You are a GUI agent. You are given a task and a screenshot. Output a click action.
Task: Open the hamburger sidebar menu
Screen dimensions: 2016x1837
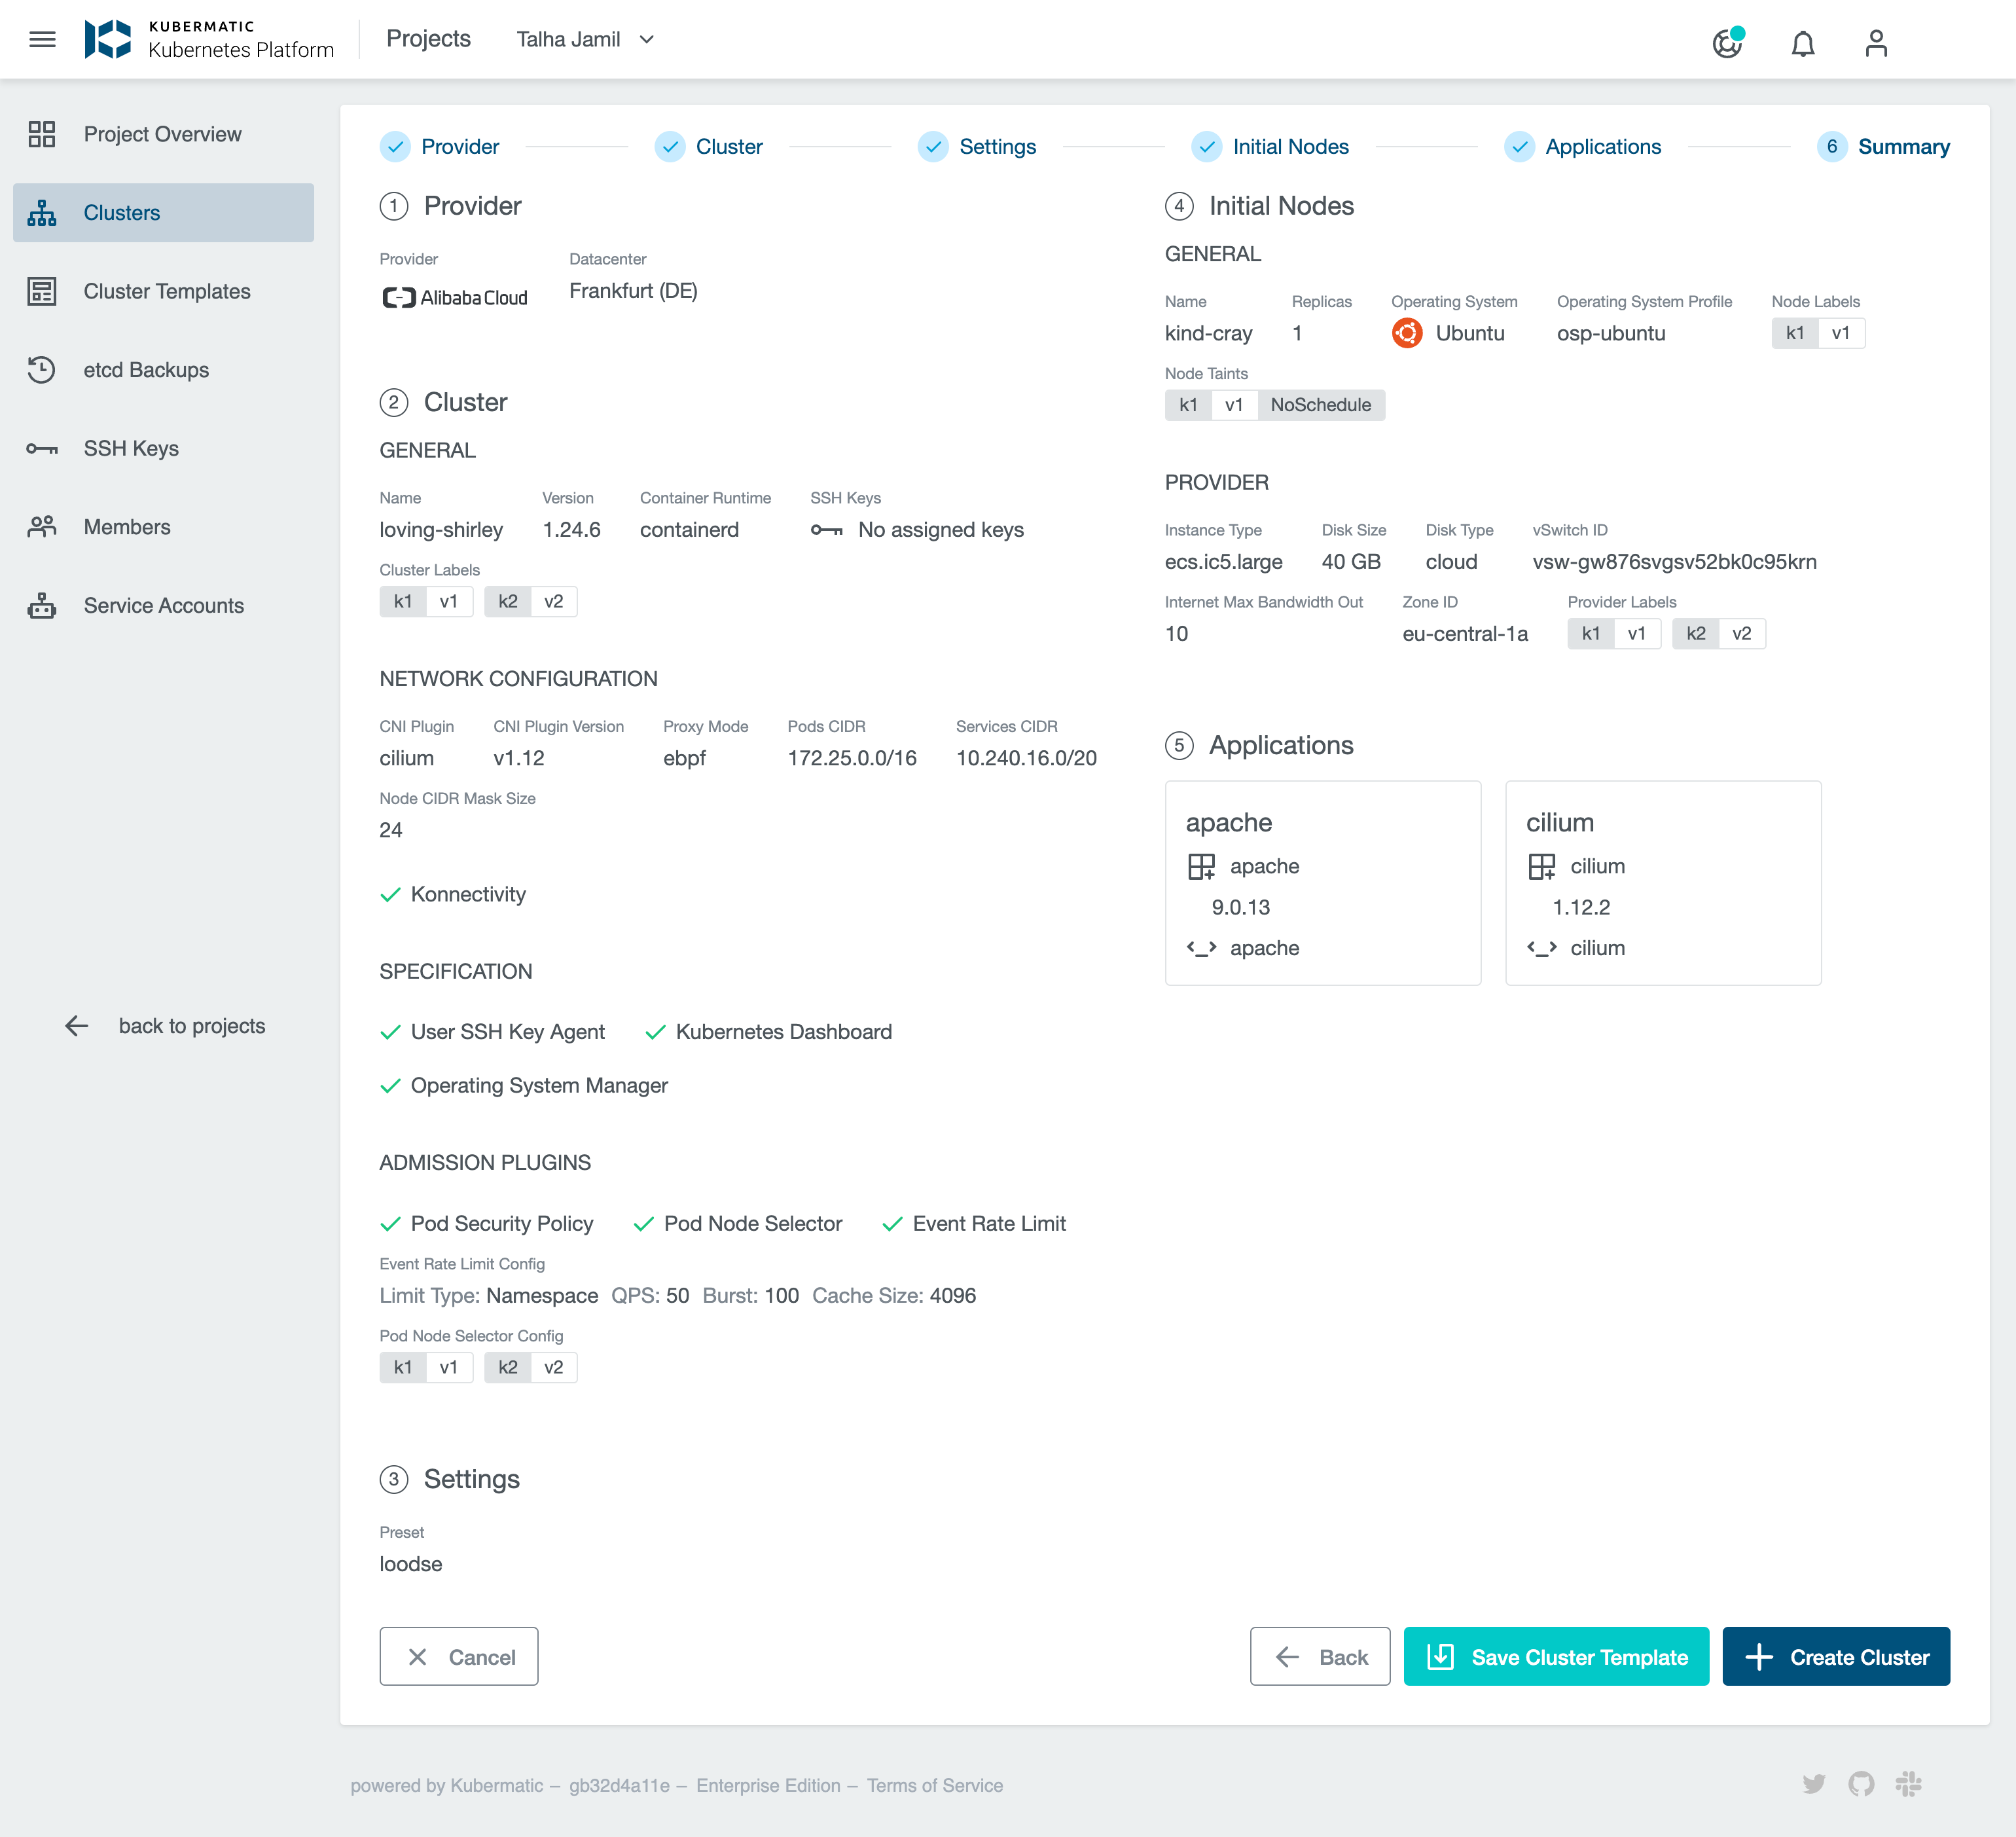[42, 39]
